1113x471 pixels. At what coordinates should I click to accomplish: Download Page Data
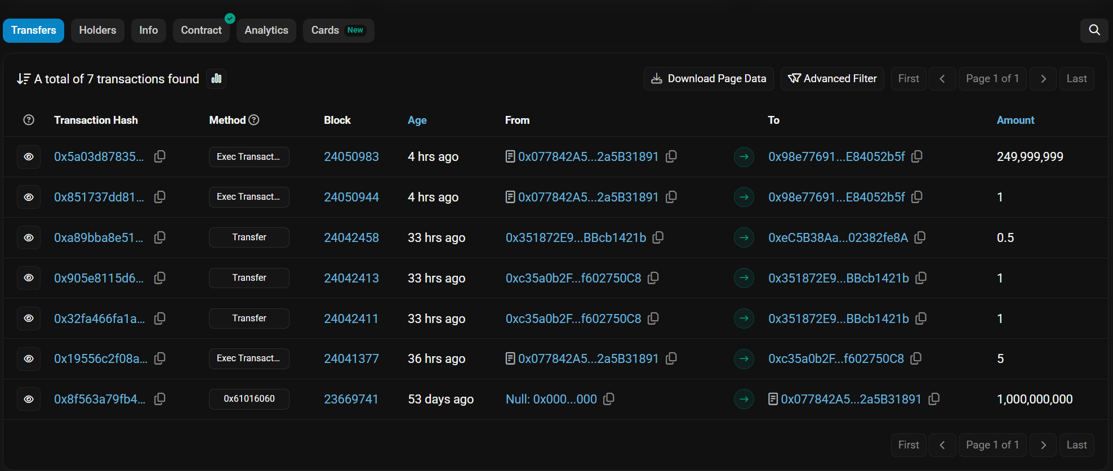(709, 79)
